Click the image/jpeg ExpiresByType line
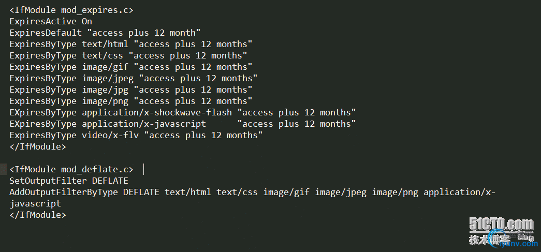Viewport: 541px width, 252px height. [134, 79]
